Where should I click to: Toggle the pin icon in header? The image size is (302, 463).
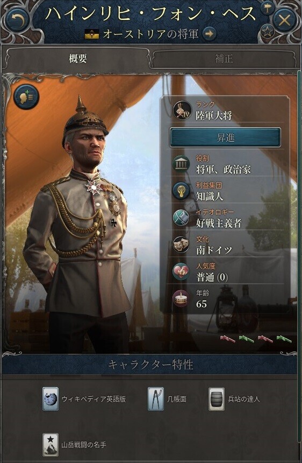(x=267, y=8)
